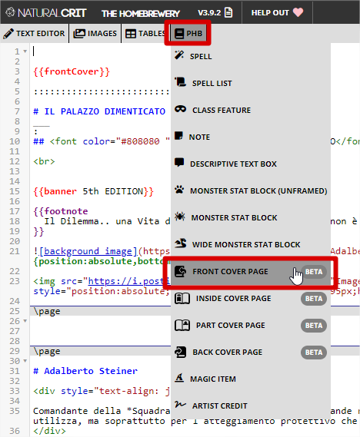
Task: Click the Note sticky icon
Action: pos(178,136)
